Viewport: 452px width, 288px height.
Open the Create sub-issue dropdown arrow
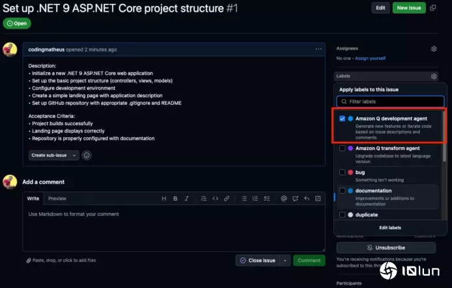[74, 155]
